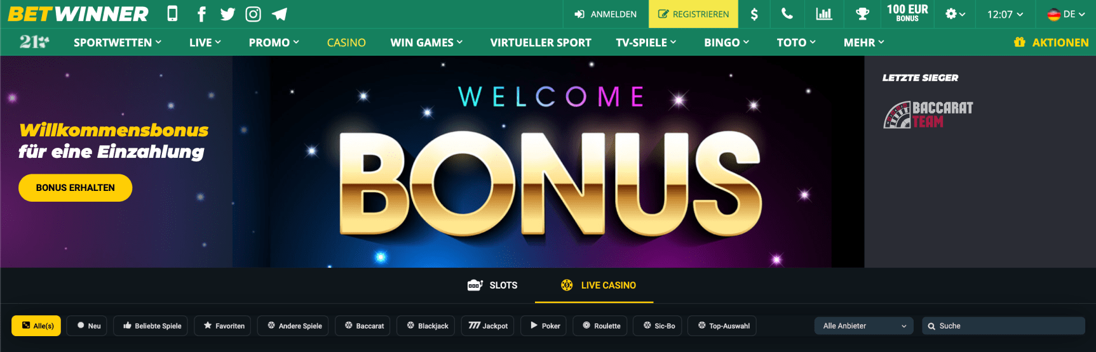Open the Instagram icon
The height and width of the screenshot is (352, 1096).
pos(253,14)
